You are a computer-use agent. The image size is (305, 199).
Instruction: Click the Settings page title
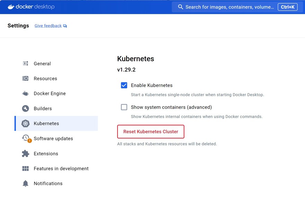[x=18, y=26]
